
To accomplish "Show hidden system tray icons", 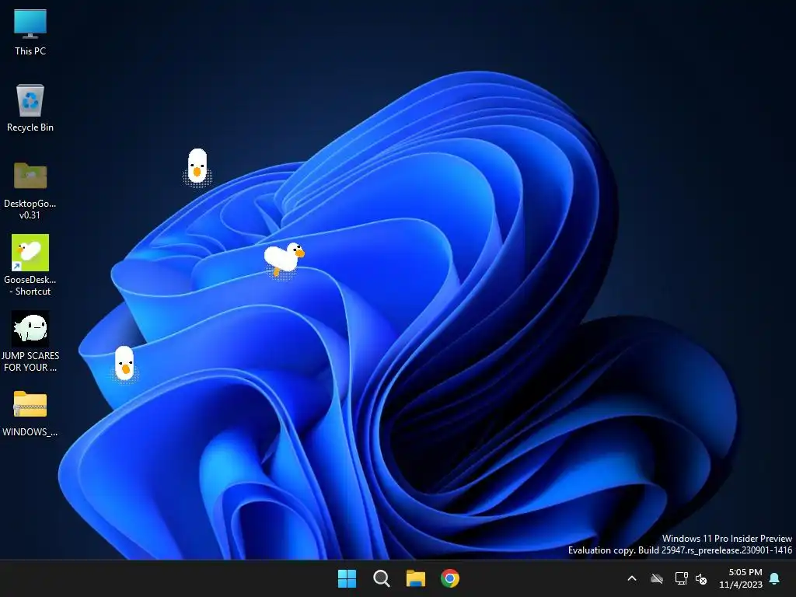I will pos(632,578).
